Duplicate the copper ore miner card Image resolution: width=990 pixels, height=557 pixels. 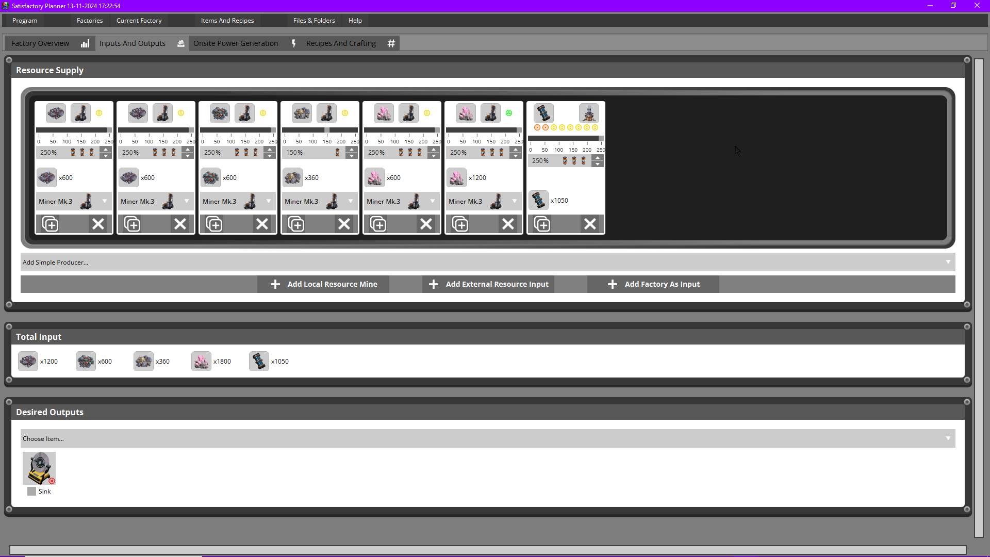pyautogui.click(x=214, y=224)
